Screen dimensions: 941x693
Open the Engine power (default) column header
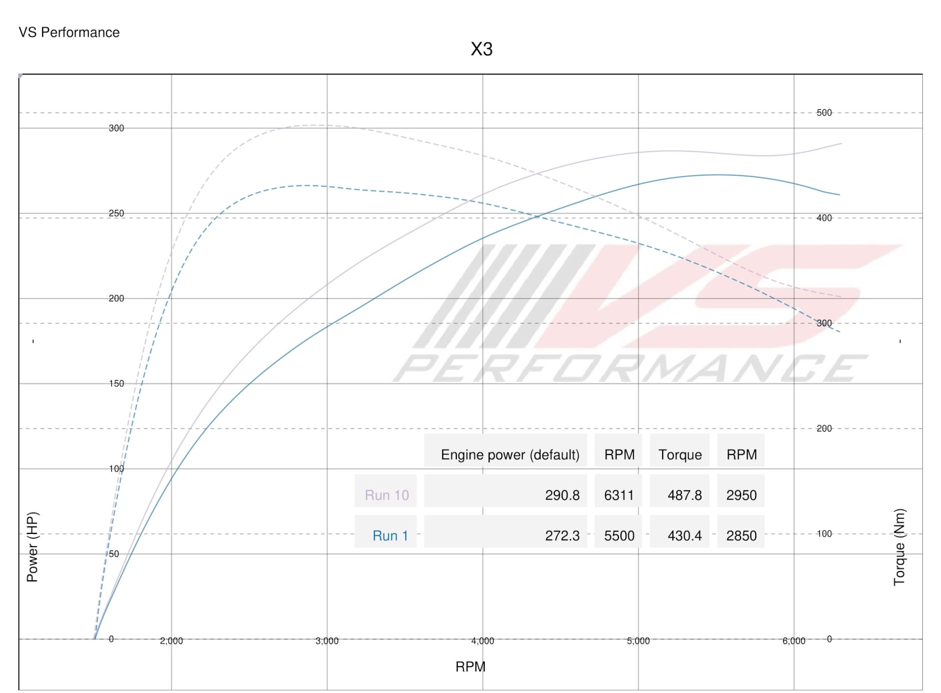tap(511, 454)
